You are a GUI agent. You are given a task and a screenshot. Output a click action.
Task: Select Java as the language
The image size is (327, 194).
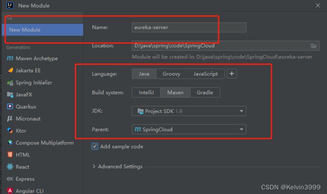(x=144, y=74)
